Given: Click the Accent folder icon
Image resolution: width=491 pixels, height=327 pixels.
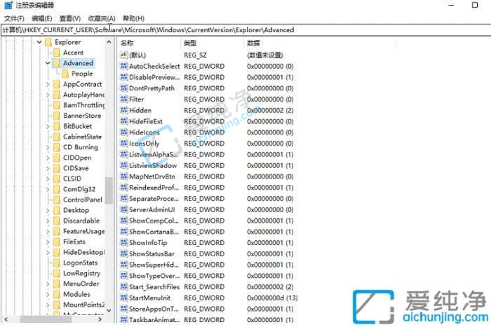Looking at the screenshot, I should pos(57,53).
